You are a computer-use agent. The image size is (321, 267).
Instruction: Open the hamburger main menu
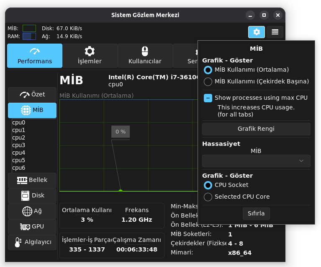(275, 32)
